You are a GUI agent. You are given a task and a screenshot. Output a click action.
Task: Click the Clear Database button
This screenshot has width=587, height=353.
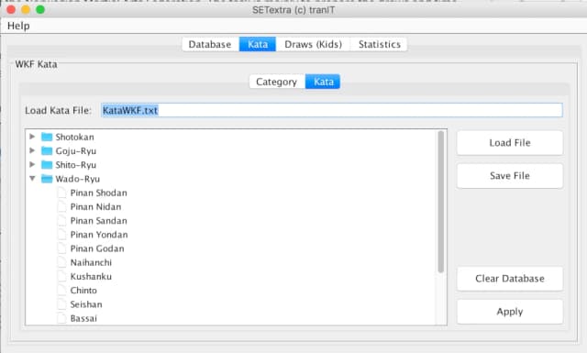pos(510,279)
